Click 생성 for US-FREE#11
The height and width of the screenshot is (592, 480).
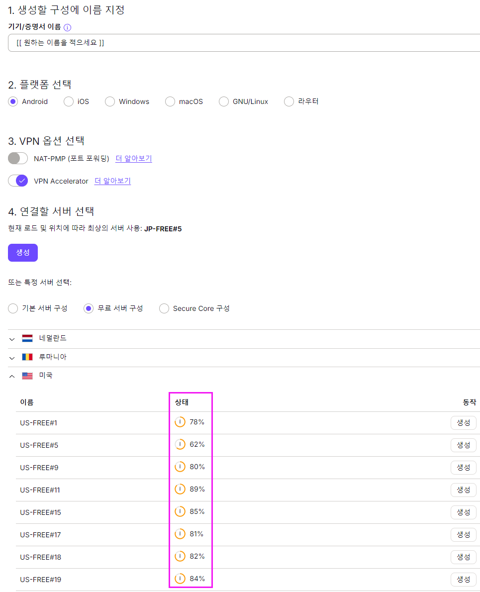[x=464, y=490]
